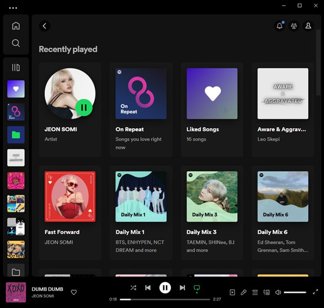Open the JEON SOMI artist card title

61,129
